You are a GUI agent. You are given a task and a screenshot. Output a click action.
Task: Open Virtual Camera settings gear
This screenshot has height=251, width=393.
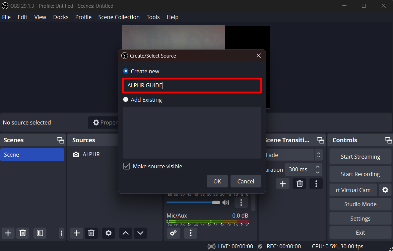pos(385,190)
